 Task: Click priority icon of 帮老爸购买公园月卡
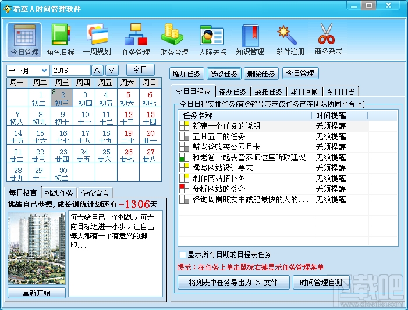coord(185,147)
